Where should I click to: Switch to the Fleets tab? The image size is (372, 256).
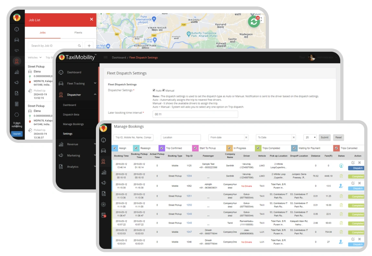click(78, 33)
